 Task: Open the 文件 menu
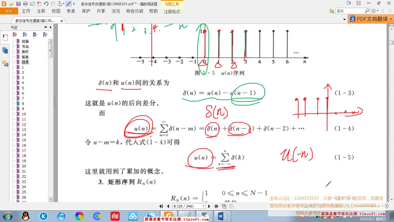(9, 11)
